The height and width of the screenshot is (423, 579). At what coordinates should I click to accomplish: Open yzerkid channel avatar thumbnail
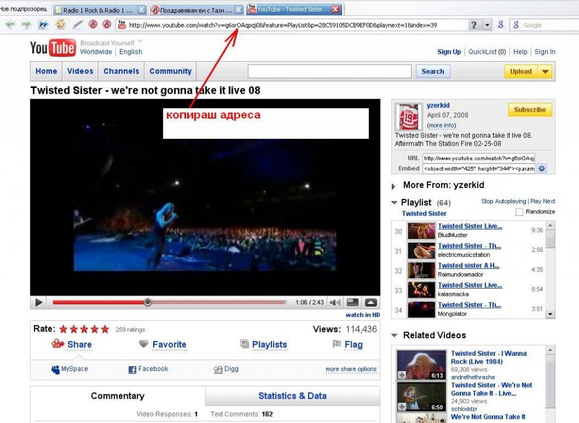(x=408, y=116)
